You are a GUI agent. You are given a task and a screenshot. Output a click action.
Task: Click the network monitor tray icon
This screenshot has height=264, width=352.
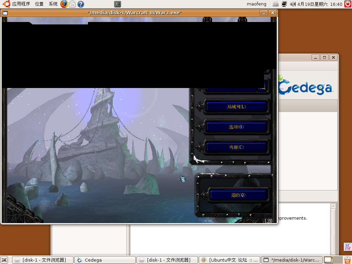click(284, 4)
